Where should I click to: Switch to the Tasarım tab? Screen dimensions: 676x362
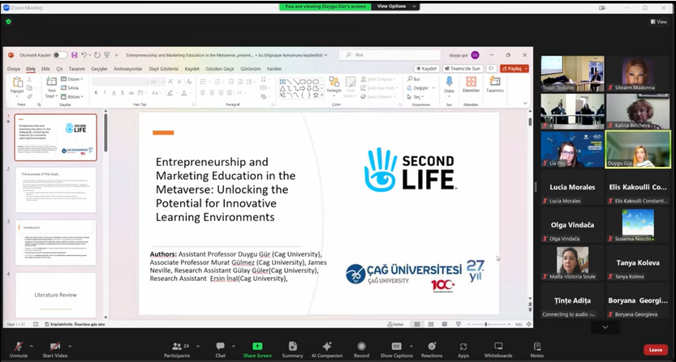tap(77, 69)
